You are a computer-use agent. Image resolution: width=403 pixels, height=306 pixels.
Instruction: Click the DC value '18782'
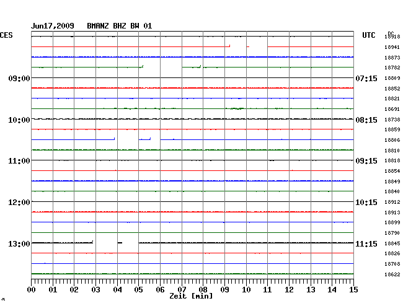(x=392, y=68)
